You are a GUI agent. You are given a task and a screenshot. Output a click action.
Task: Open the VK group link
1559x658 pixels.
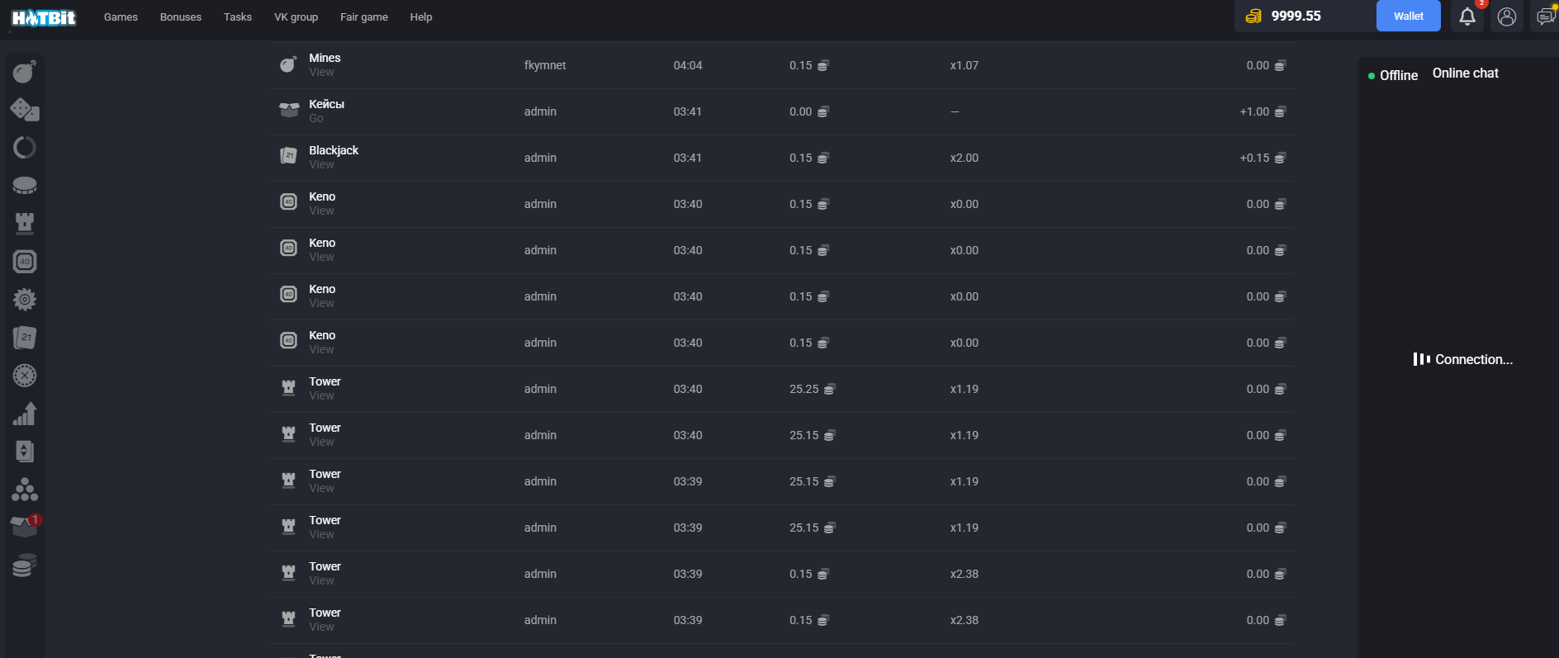click(296, 17)
